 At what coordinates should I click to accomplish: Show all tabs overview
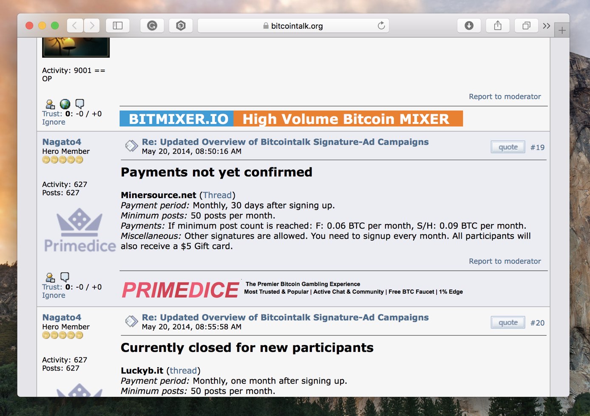[526, 26]
